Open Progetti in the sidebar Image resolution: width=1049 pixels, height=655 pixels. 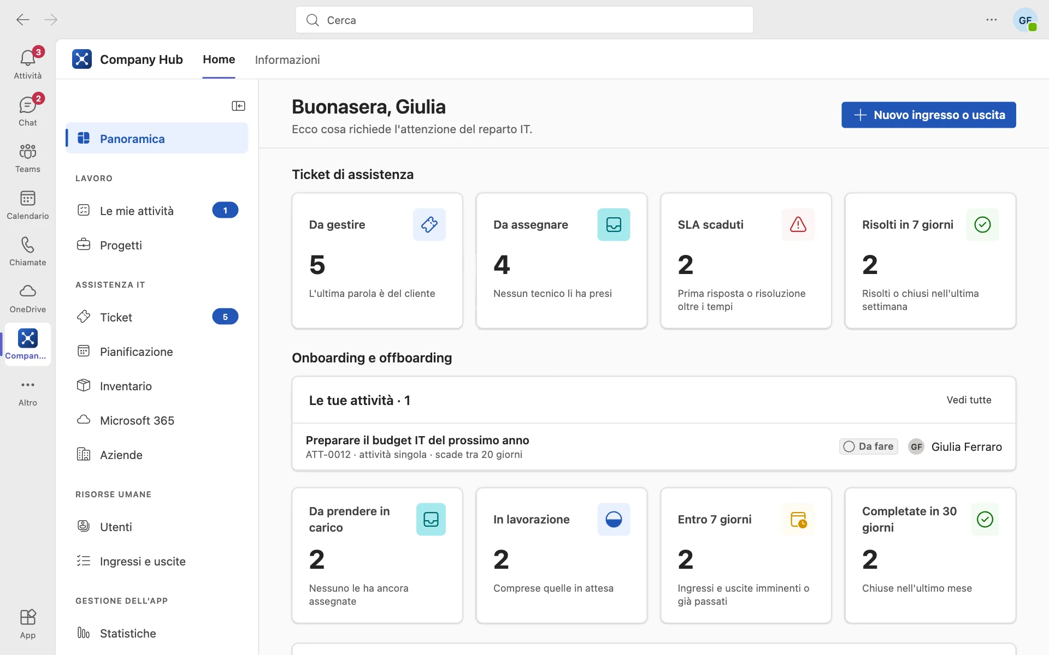tap(157, 245)
